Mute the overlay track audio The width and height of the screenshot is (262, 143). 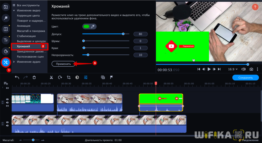pyautogui.click(x=7, y=103)
